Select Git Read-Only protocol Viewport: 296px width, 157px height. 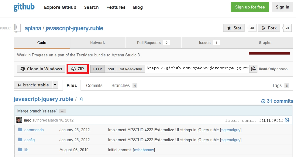pos(131,69)
